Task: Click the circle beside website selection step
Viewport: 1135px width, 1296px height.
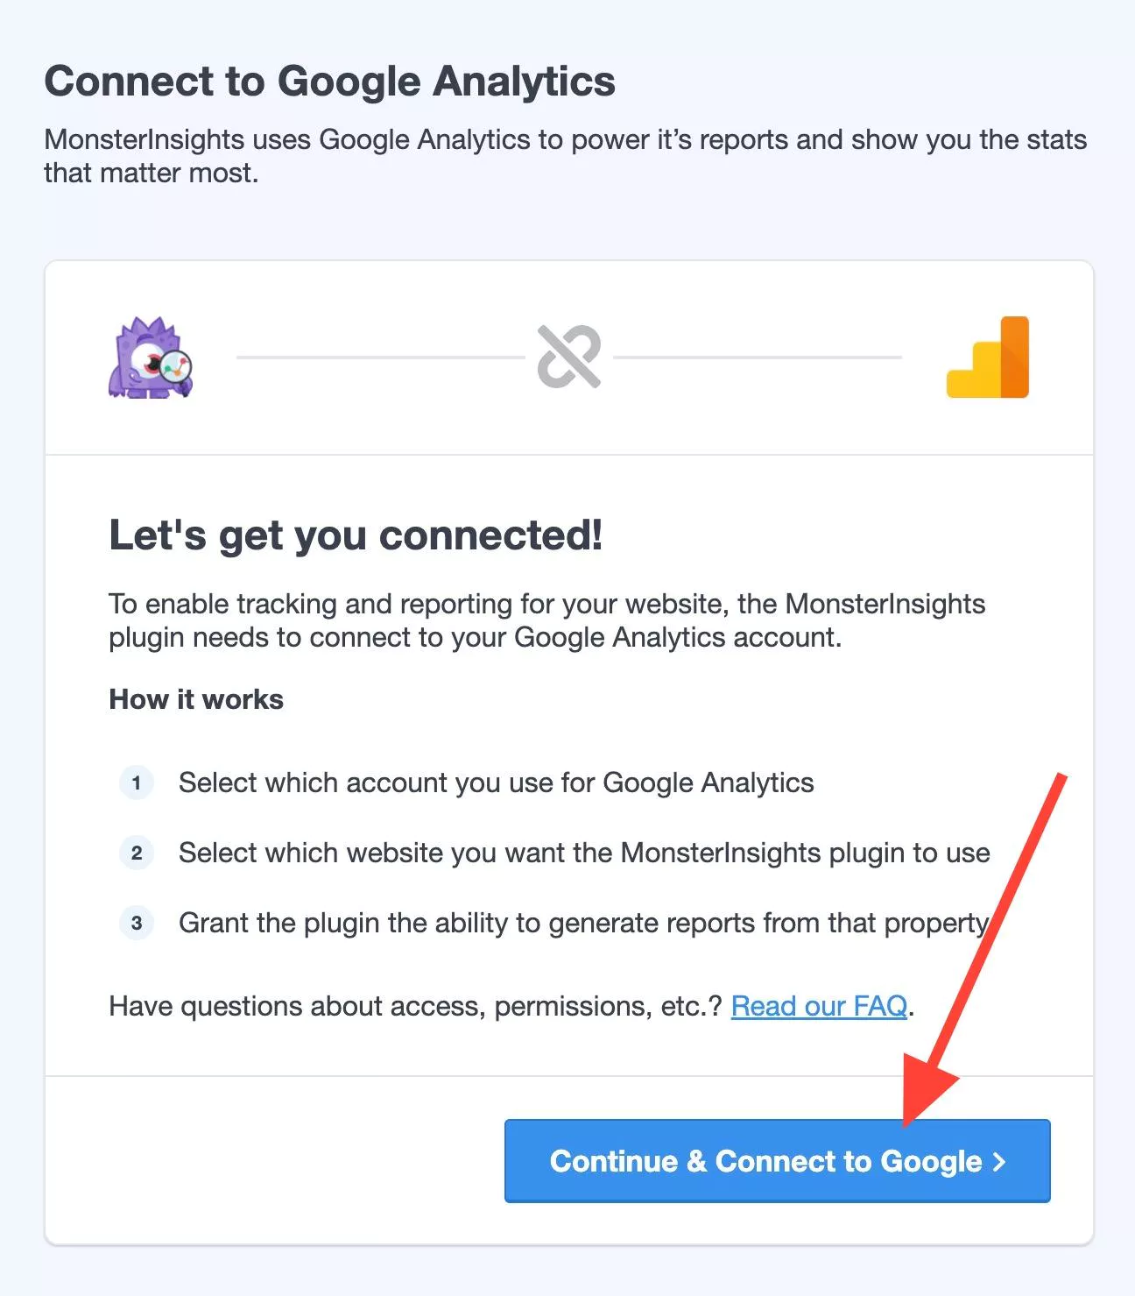Action: [x=136, y=853]
